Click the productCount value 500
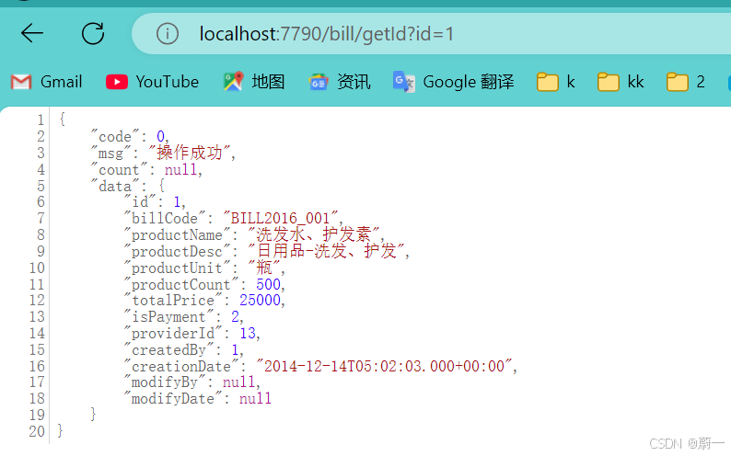The height and width of the screenshot is (456, 731). [268, 284]
